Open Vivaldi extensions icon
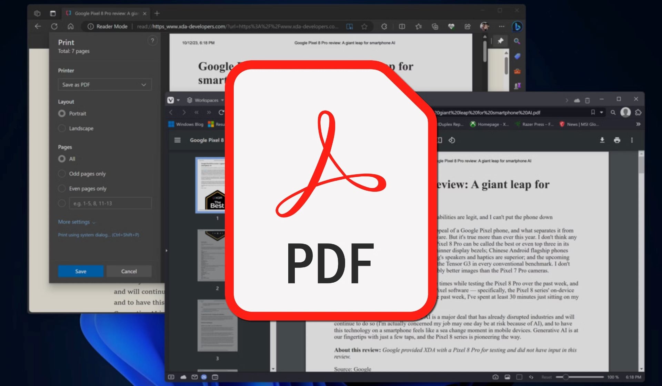Viewport: 662px width, 386px height. pos(638,112)
